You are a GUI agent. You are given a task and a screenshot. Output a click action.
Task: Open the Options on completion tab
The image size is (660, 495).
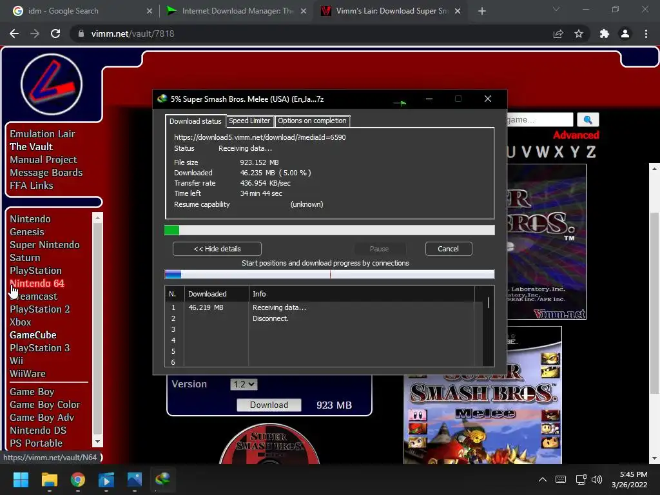pos(312,121)
